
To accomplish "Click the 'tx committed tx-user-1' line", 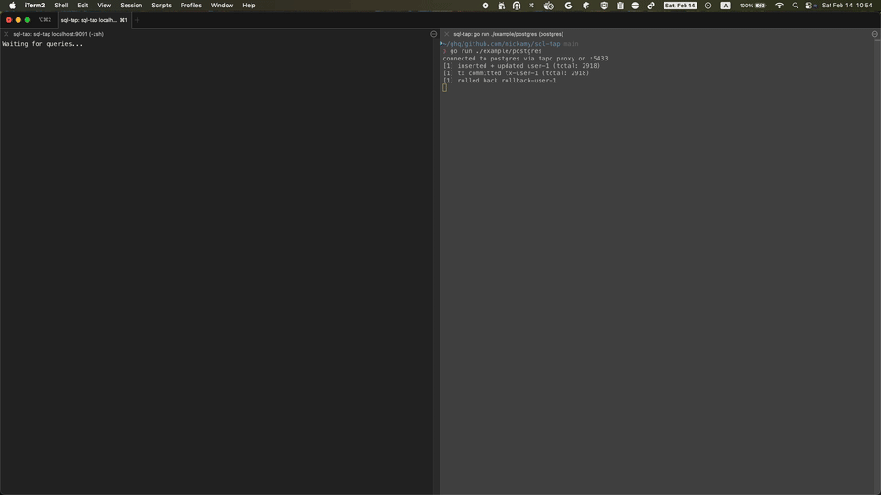I will click(516, 73).
